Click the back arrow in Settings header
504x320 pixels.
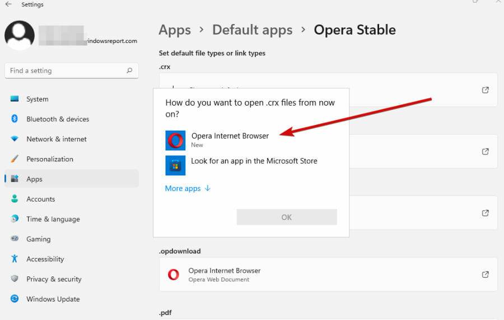pyautogui.click(x=8, y=4)
